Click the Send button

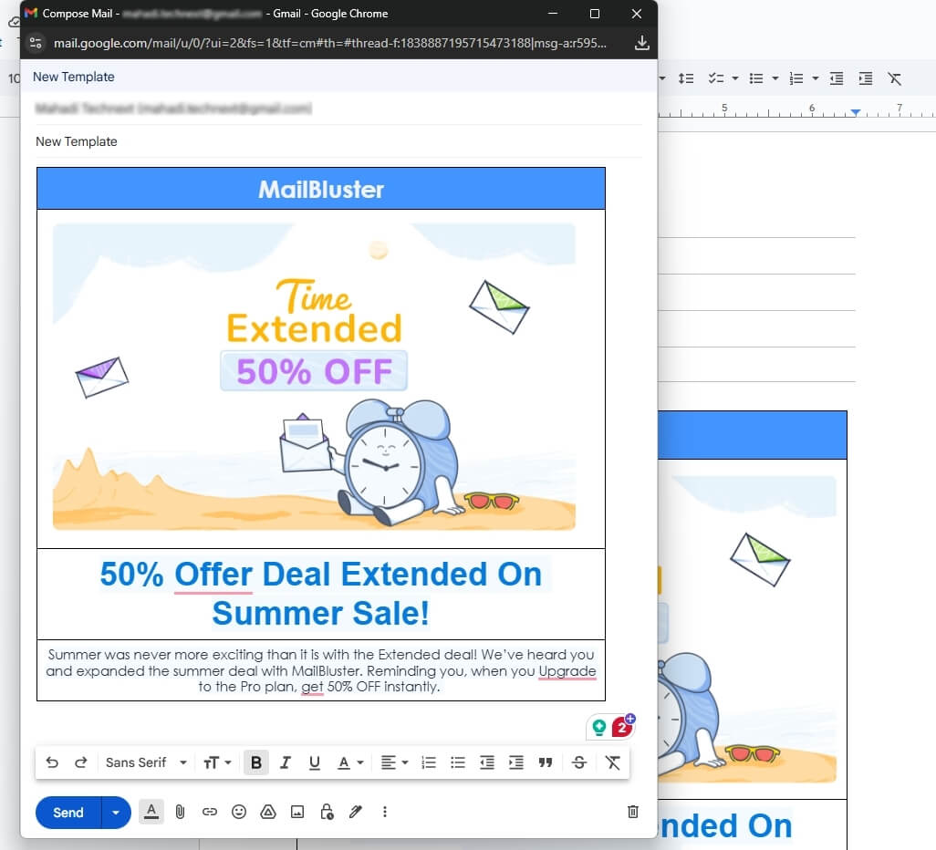[x=68, y=813]
